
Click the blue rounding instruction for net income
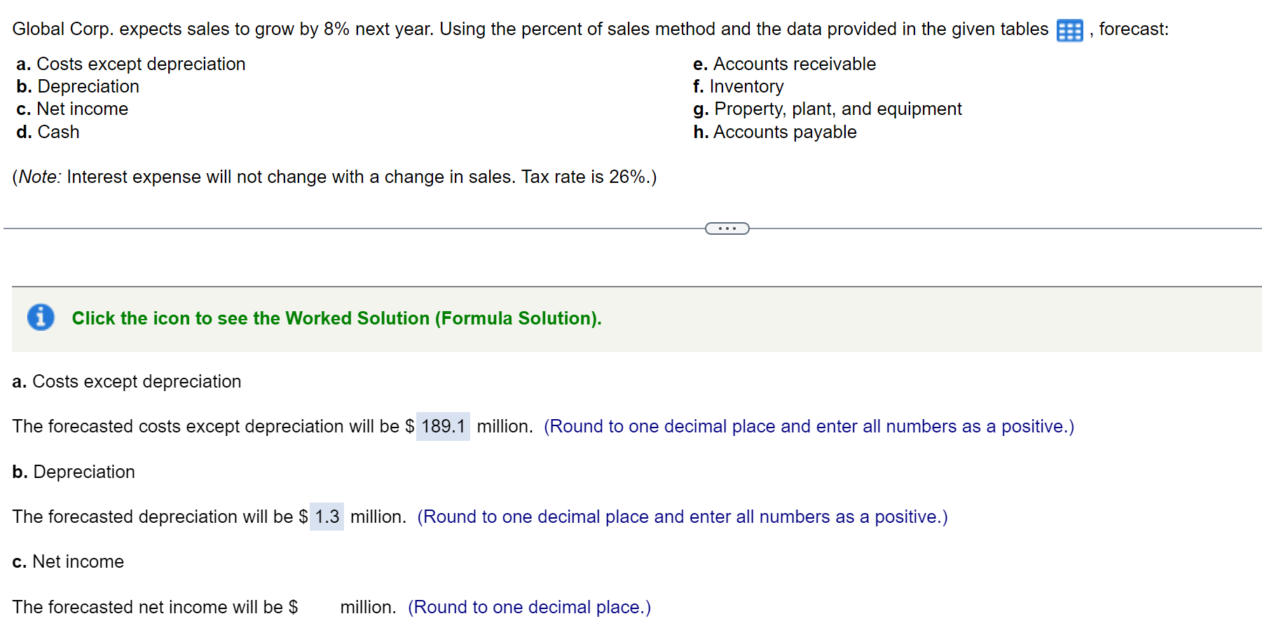(528, 607)
